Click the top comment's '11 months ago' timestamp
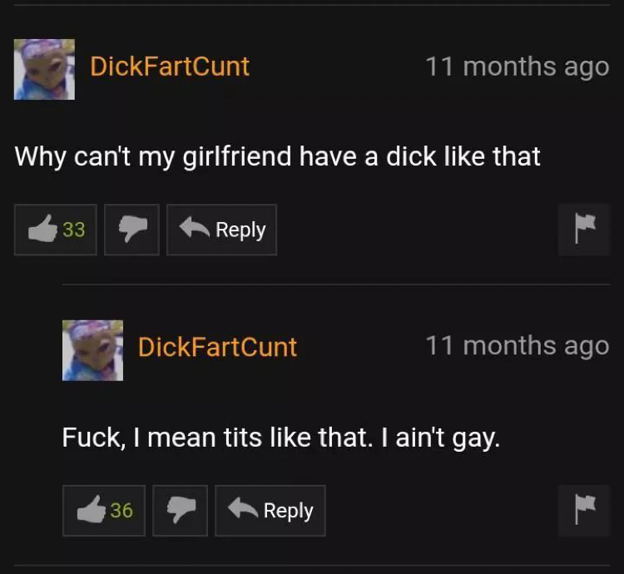Screen dimensions: 624x574 pyautogui.click(x=518, y=67)
